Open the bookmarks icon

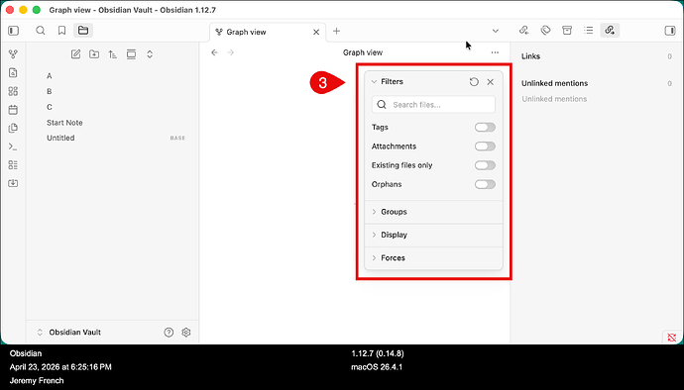61,31
